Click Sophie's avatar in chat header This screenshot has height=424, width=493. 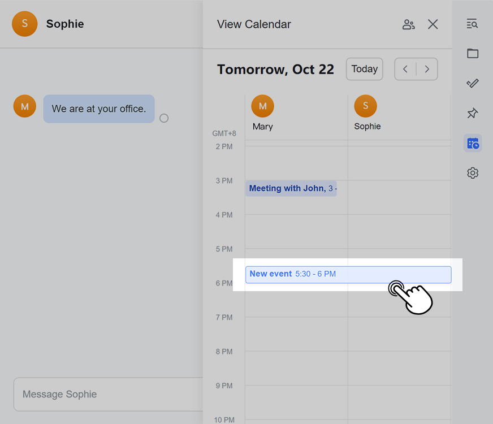(25, 24)
